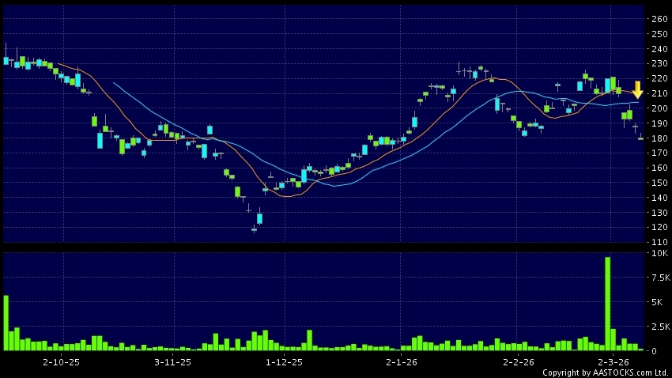Screen dimensions: 672x378
Task: Click the 2.5K volume axis label
Action: 659,326
